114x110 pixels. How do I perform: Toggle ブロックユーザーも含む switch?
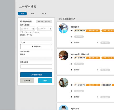pos(22,32)
